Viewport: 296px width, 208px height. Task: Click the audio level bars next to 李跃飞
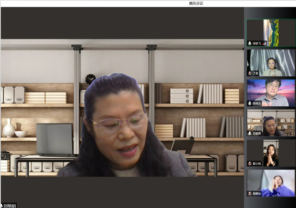[264, 43]
